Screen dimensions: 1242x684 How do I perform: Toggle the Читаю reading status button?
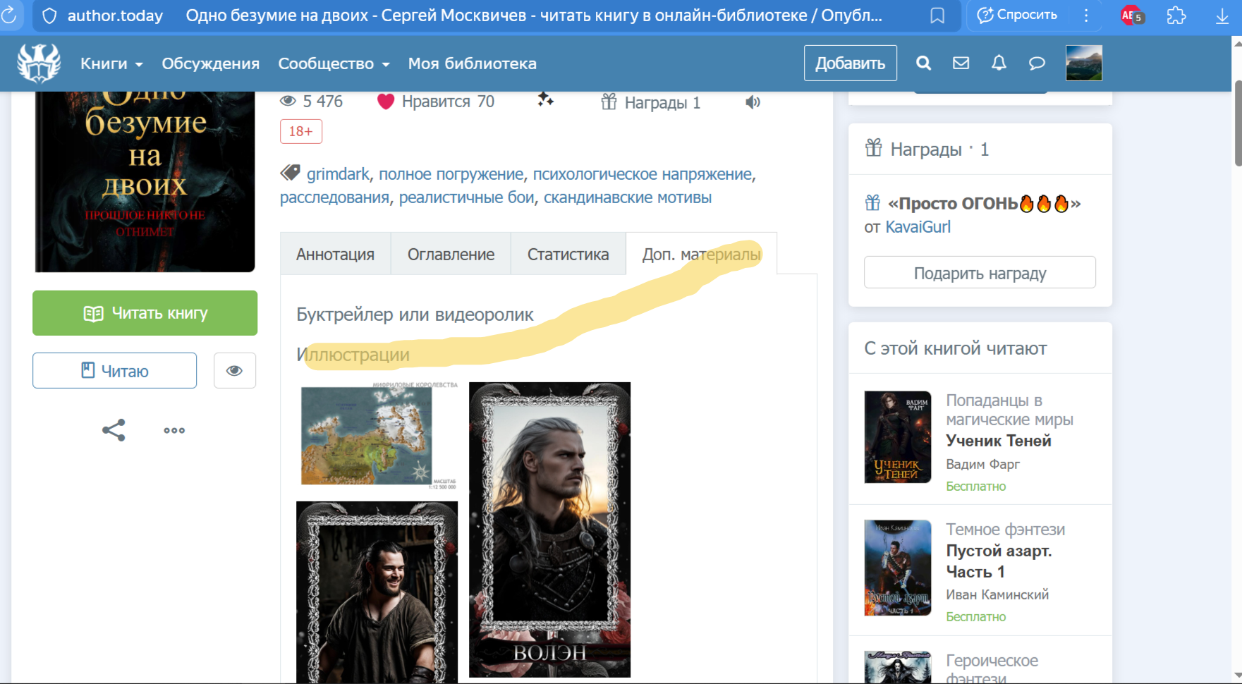tap(114, 371)
